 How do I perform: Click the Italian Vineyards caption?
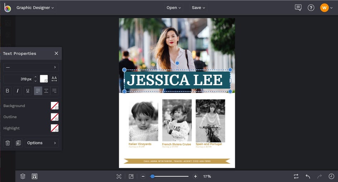140,144
